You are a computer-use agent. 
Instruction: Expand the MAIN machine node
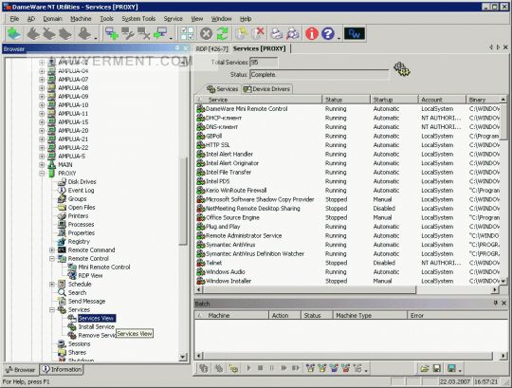(42, 165)
